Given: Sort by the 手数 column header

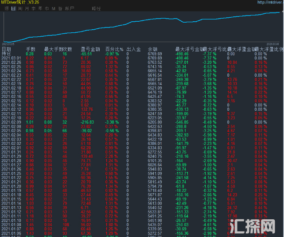Looking at the screenshot, I should 31,49.
